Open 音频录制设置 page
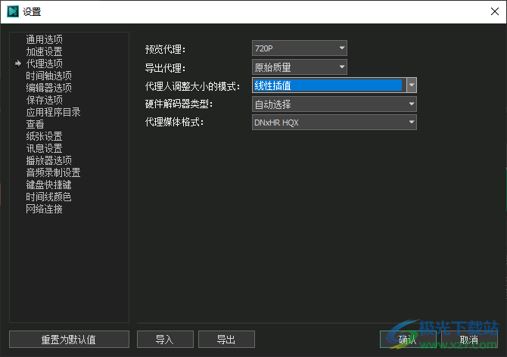This screenshot has width=507, height=357. [x=54, y=173]
